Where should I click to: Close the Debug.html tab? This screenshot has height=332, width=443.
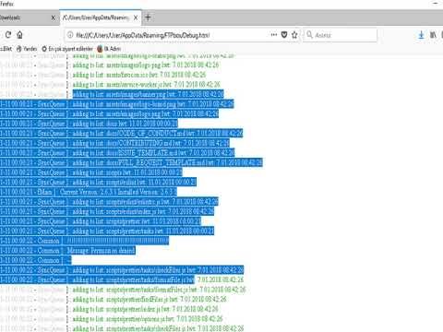(x=136, y=18)
